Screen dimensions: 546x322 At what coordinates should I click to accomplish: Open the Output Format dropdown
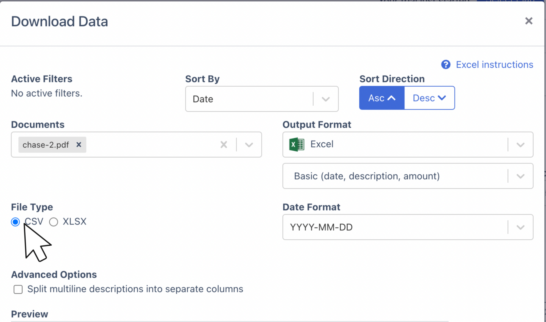(x=520, y=144)
